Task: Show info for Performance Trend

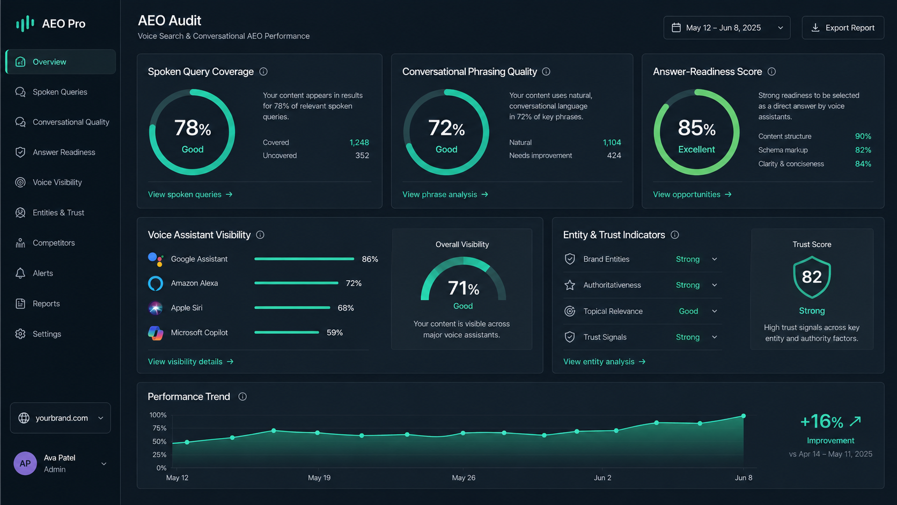Action: pyautogui.click(x=242, y=397)
